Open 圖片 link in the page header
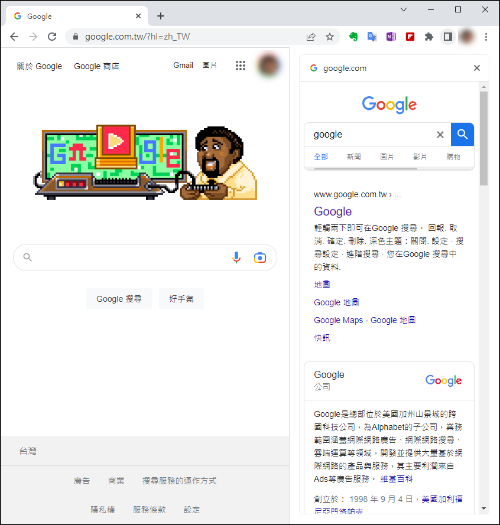 coord(209,66)
